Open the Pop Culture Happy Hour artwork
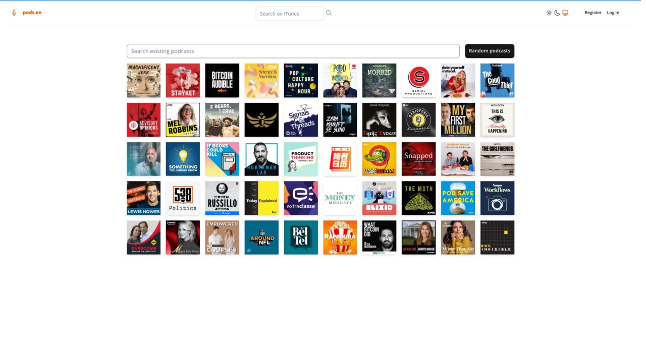Image resolution: width=646 pixels, height=363 pixels. (301, 80)
